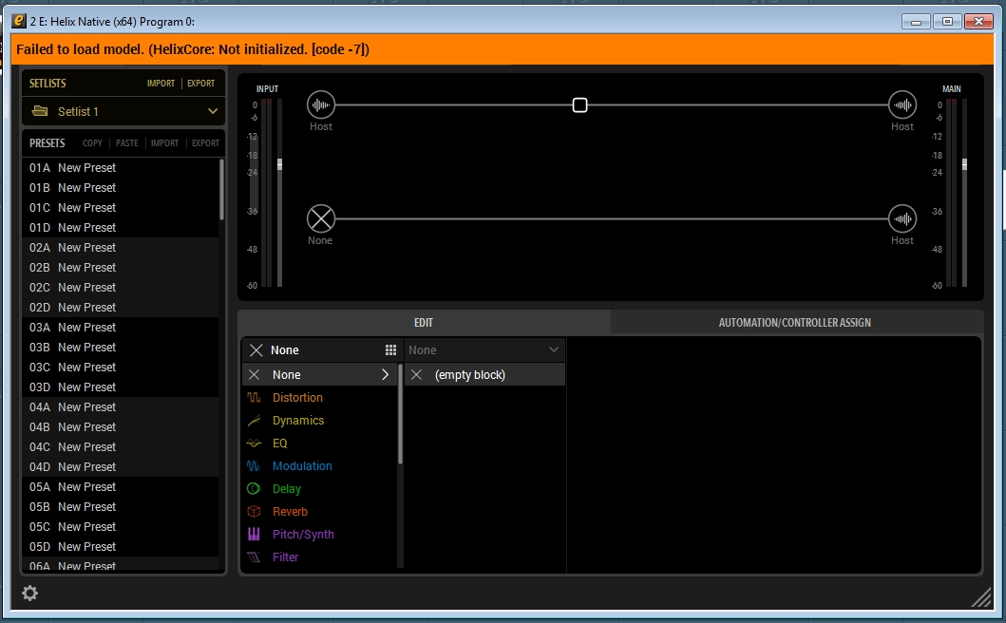The height and width of the screenshot is (623, 1006).
Task: Open the None block type selector header
Action: [322, 349]
